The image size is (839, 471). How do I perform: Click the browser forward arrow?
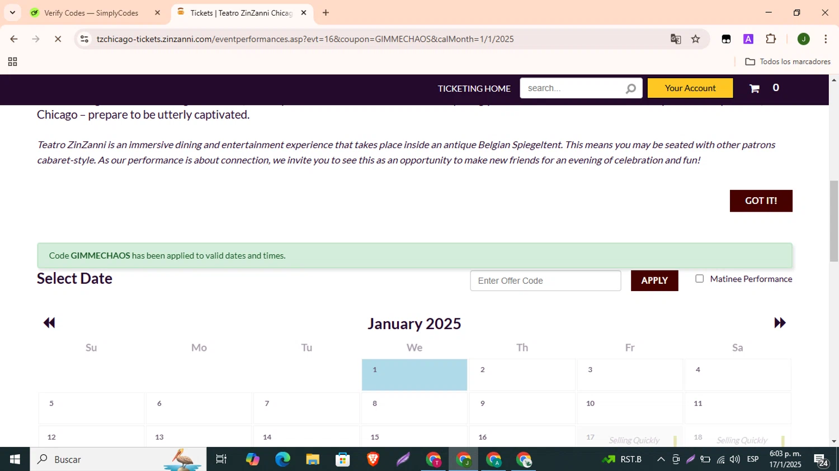click(x=36, y=39)
